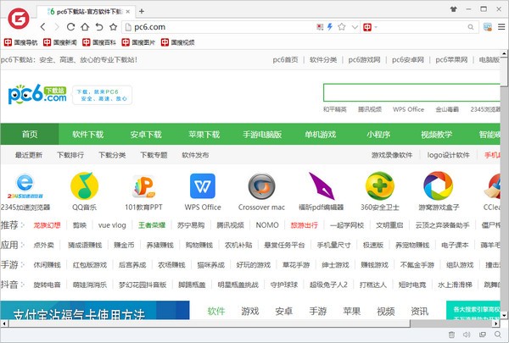Expand the search engine dropdown arrow
The width and height of the screenshot is (509, 343).
(x=378, y=27)
